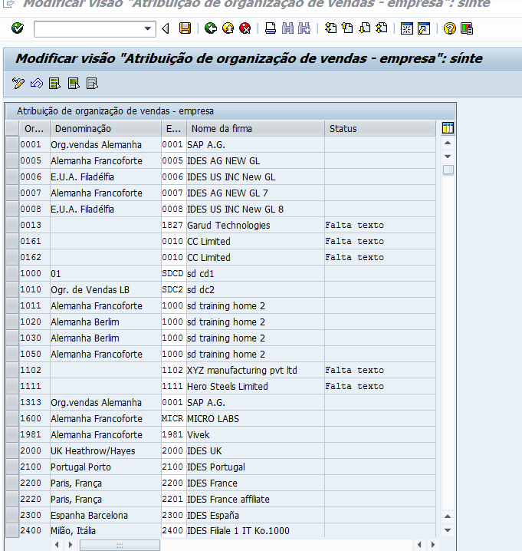Click the Select Block icon
Viewport: 522px width, 551px height.
point(74,84)
